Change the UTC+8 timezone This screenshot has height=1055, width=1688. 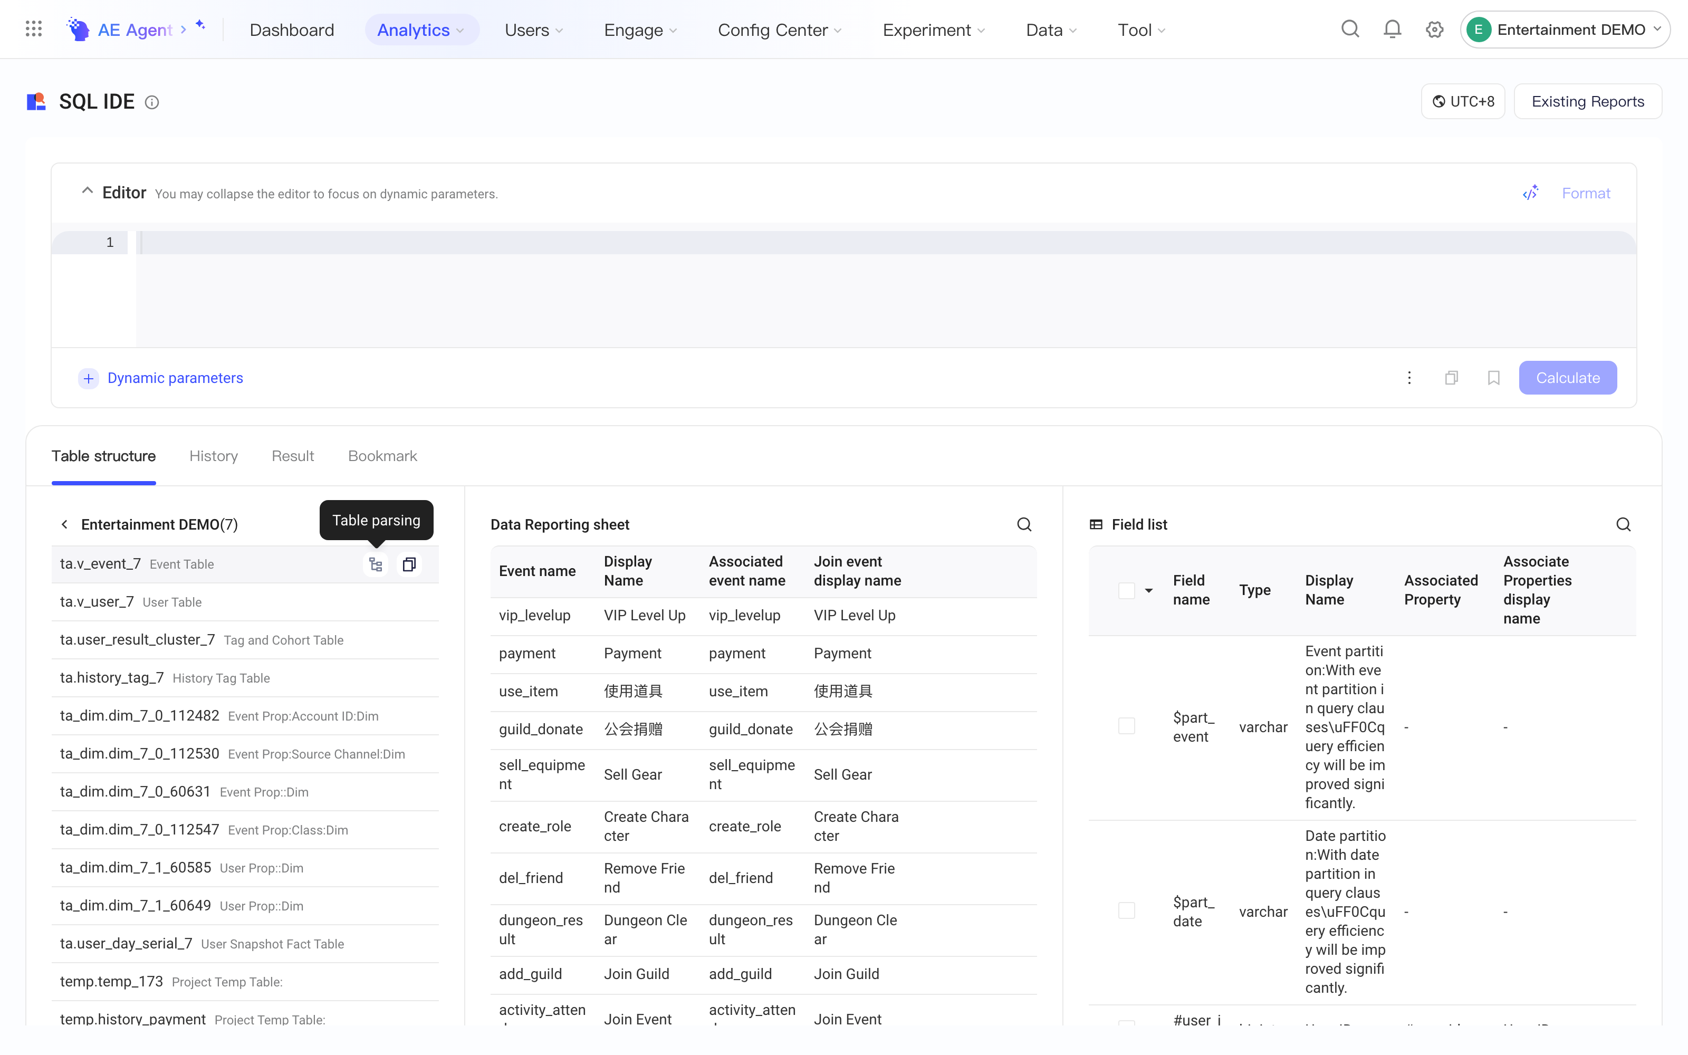click(x=1463, y=102)
